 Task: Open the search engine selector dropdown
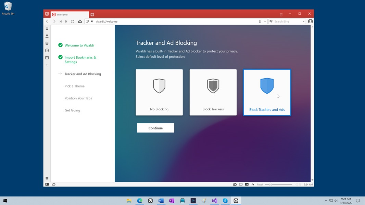click(x=271, y=22)
